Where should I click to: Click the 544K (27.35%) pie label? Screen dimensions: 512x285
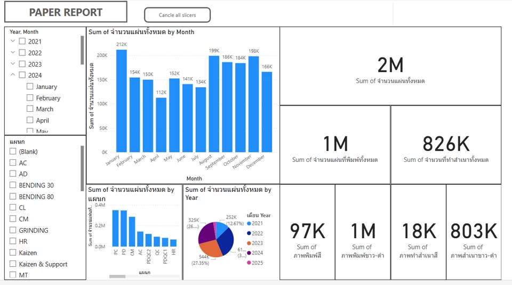point(201,260)
